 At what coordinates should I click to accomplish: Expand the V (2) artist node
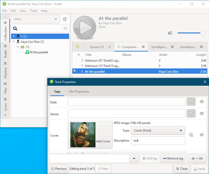[14, 36]
